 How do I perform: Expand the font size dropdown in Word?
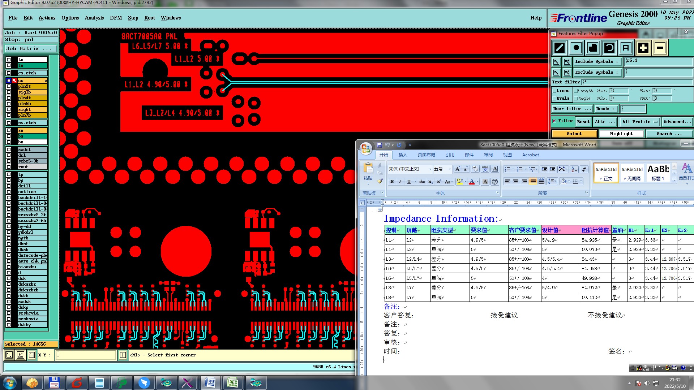point(450,169)
